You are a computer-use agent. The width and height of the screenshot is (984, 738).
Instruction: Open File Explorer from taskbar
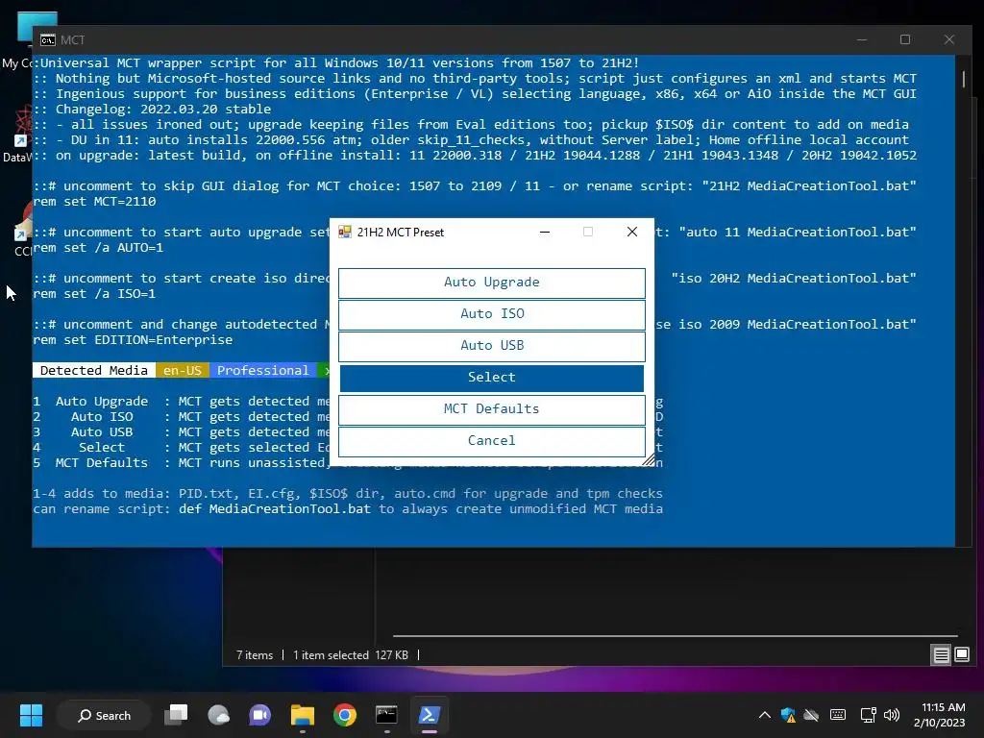click(303, 715)
